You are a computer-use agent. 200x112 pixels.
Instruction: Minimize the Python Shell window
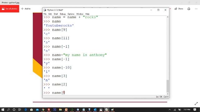(x=151, y=10)
